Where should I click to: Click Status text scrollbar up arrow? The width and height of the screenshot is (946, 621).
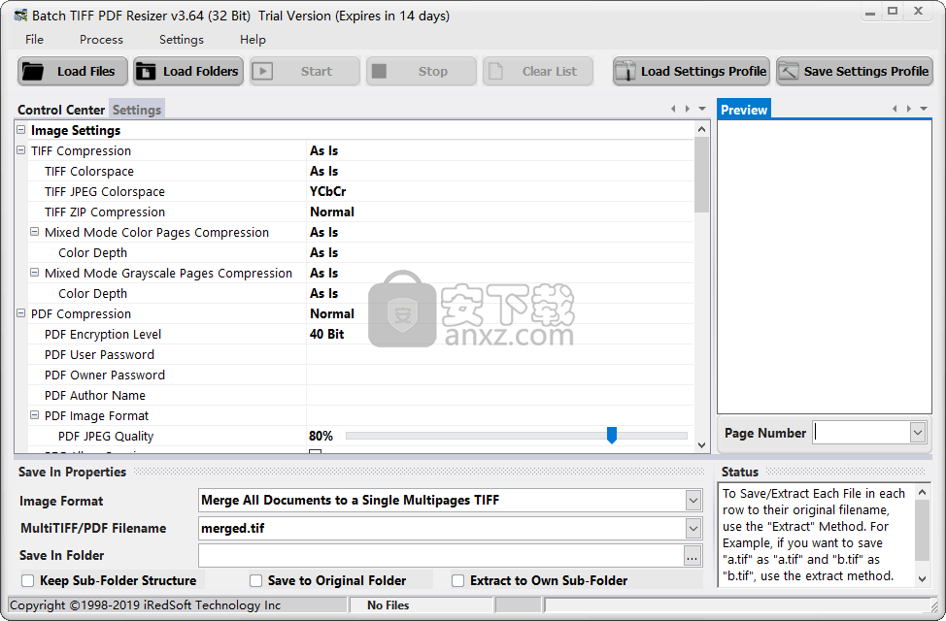point(922,492)
